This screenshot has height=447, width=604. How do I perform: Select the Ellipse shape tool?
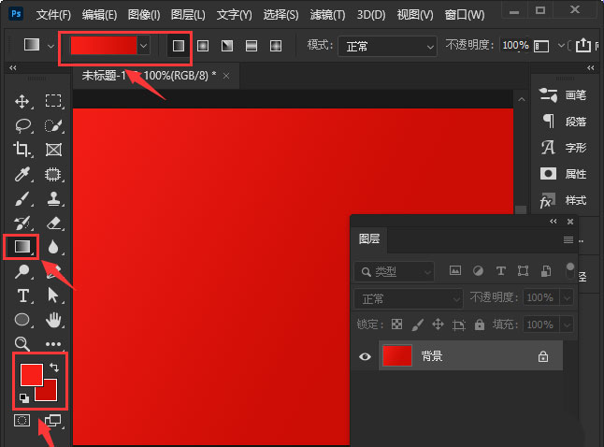point(22,320)
